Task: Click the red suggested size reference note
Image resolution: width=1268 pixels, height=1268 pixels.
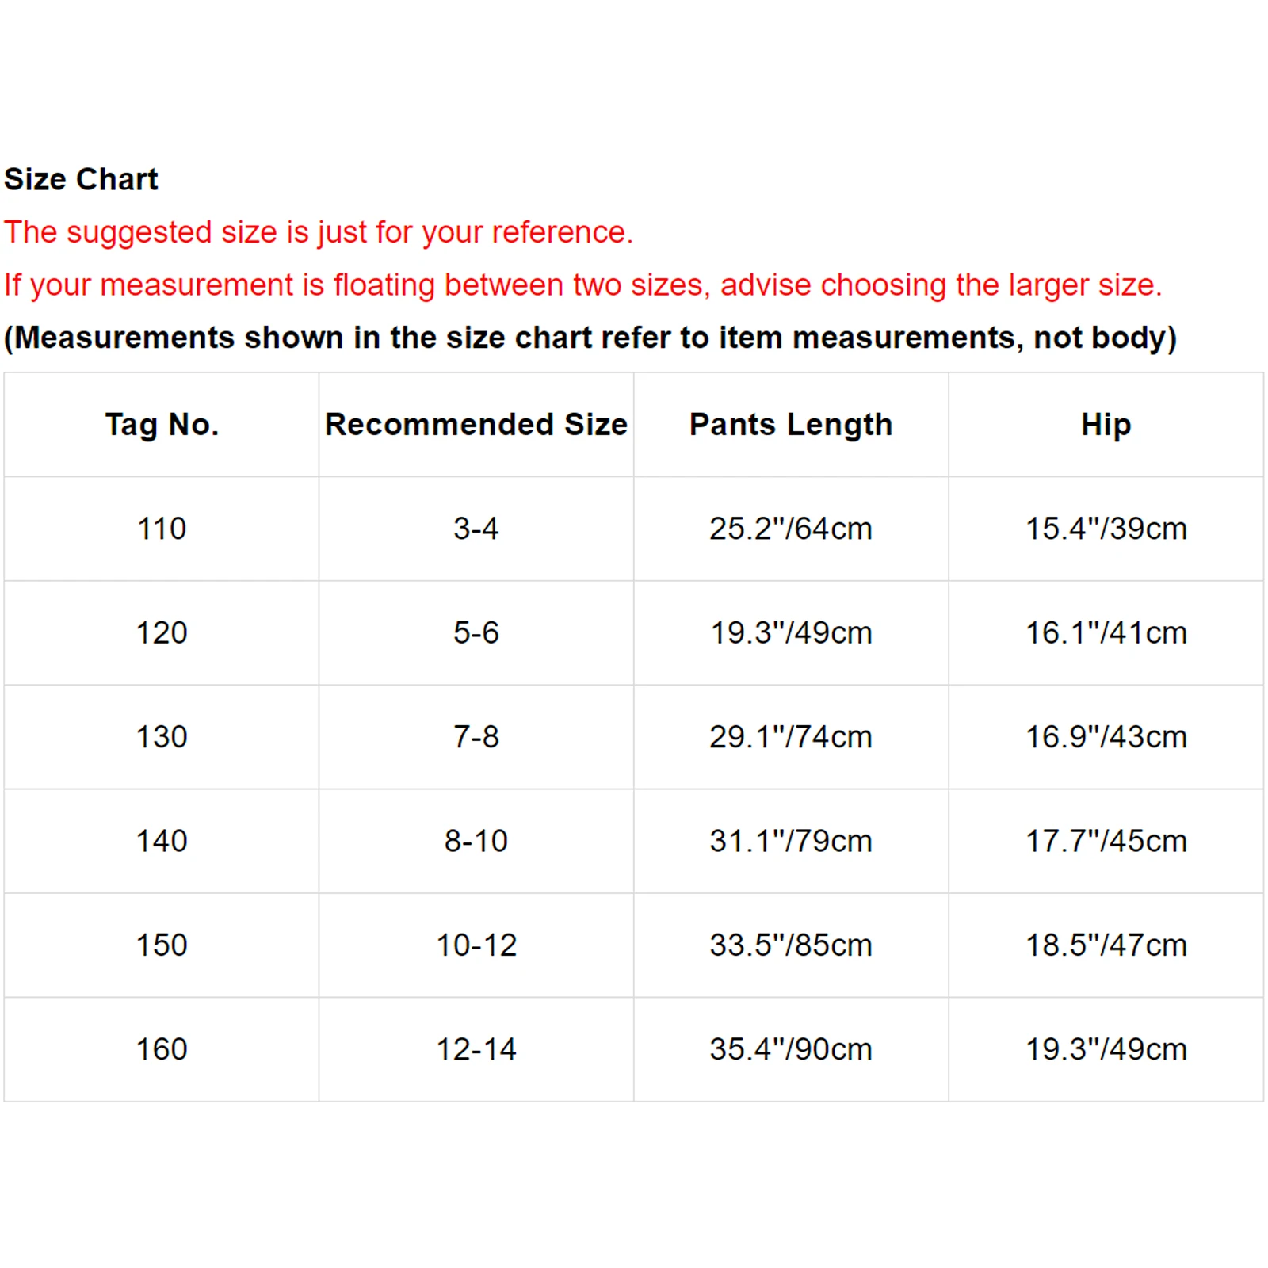Action: [319, 232]
